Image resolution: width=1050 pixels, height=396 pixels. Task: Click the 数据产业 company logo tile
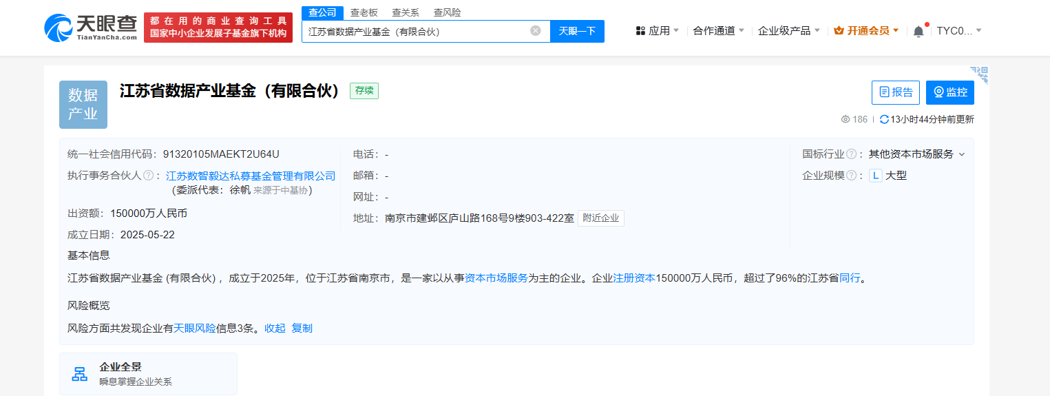point(83,105)
